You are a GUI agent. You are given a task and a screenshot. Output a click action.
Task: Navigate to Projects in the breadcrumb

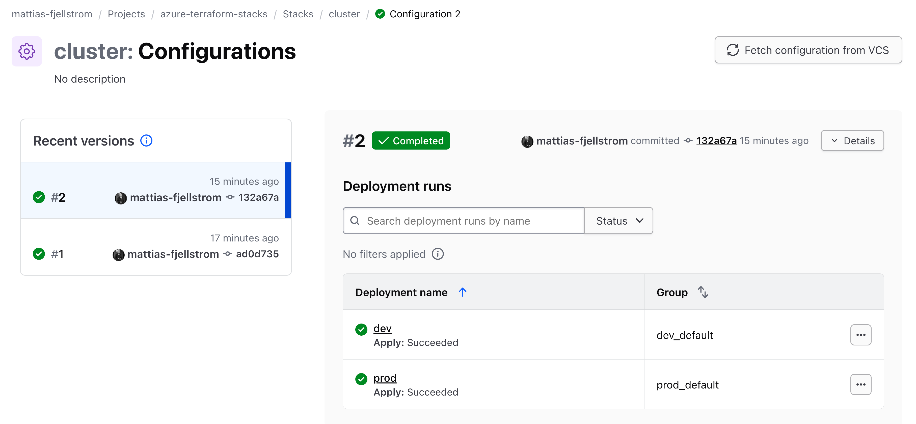click(x=126, y=14)
